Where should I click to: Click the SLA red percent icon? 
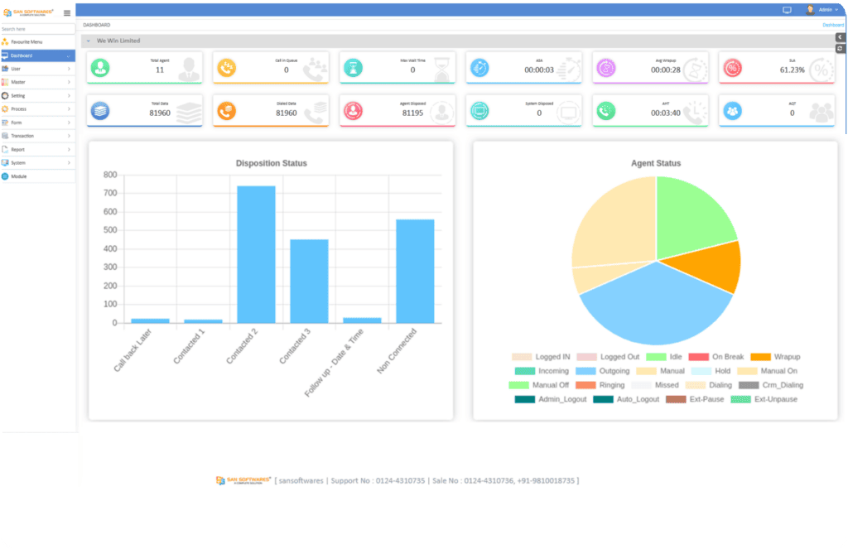733,68
